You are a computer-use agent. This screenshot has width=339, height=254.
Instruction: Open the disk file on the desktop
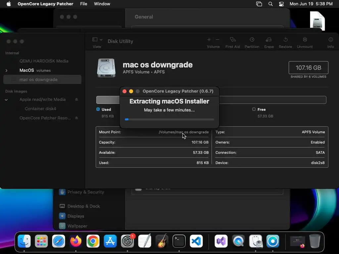point(317,21)
